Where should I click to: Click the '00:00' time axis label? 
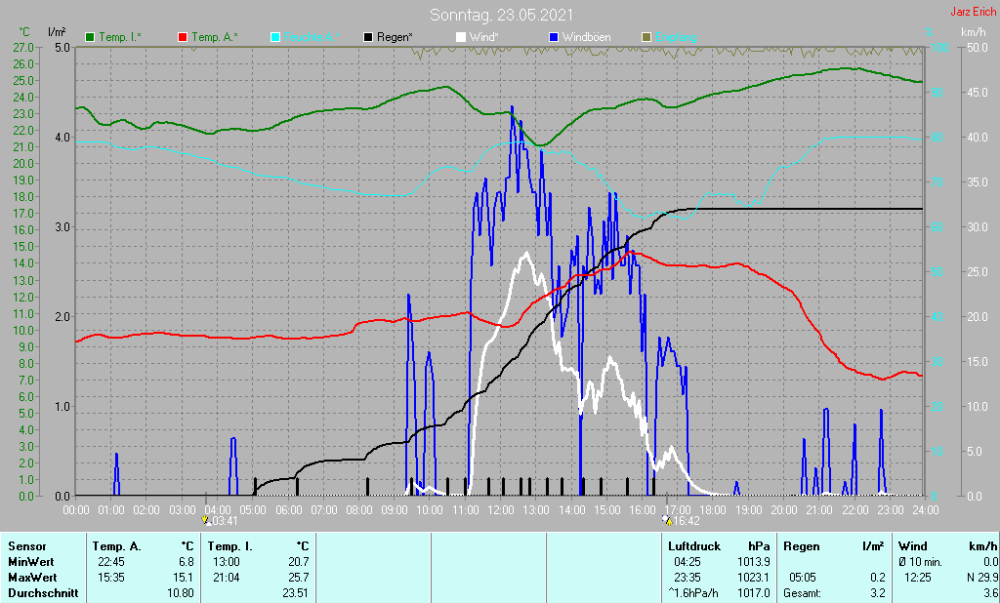tap(76, 510)
